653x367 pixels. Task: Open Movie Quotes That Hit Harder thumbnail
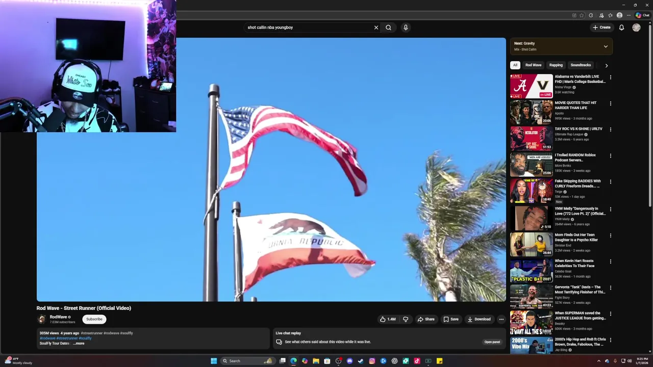pos(531,112)
